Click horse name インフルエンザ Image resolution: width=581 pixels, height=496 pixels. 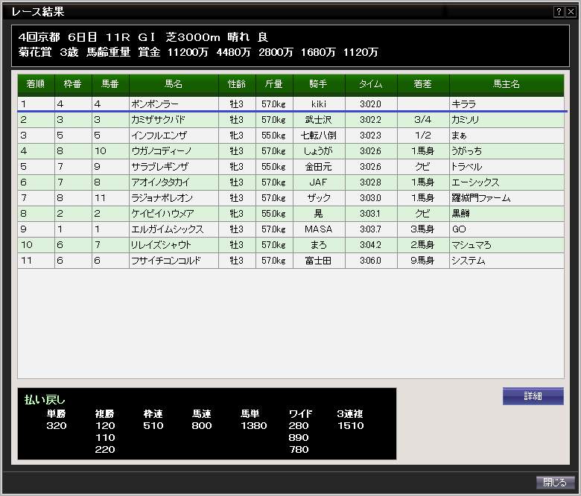pyautogui.click(x=159, y=136)
